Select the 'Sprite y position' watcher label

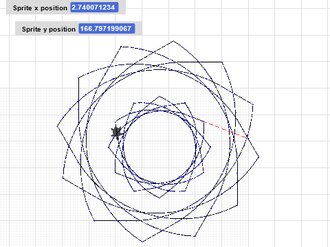(x=49, y=30)
